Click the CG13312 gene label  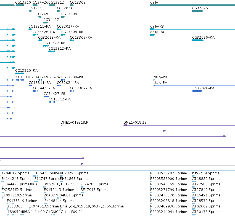56,2
